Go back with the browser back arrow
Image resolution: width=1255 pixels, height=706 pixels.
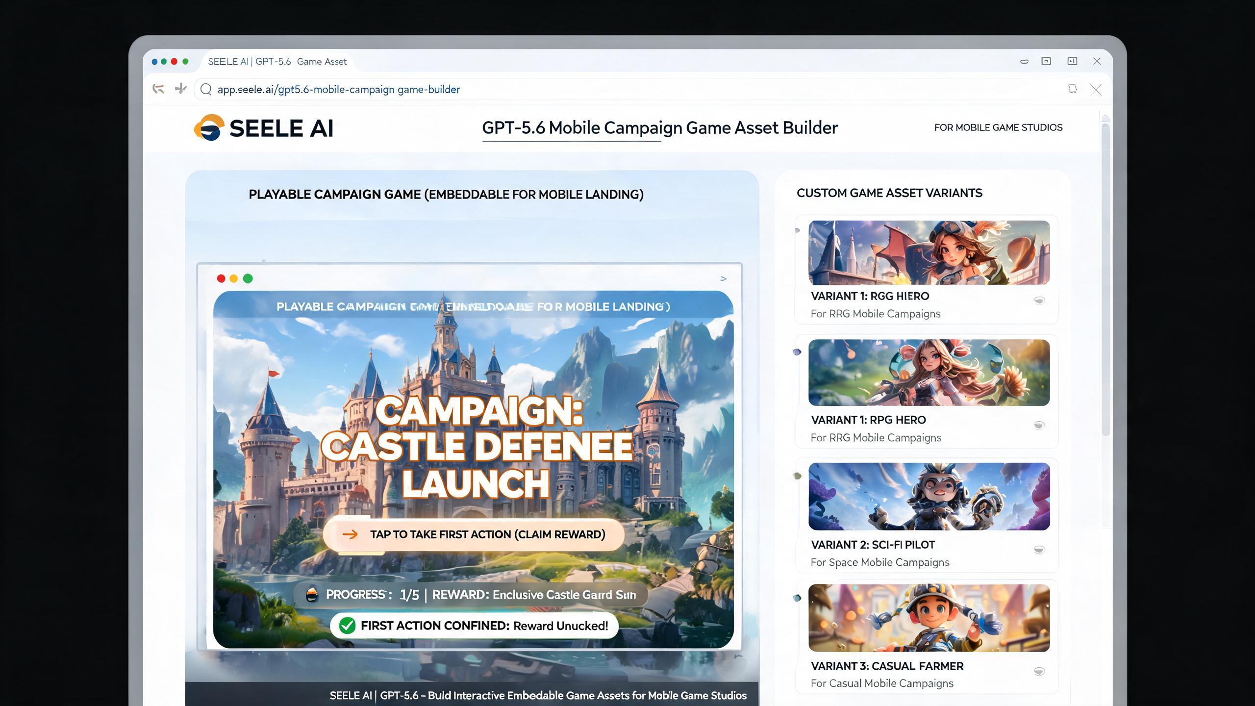pos(158,89)
